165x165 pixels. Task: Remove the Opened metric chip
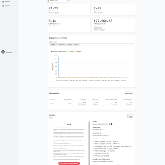72,44
